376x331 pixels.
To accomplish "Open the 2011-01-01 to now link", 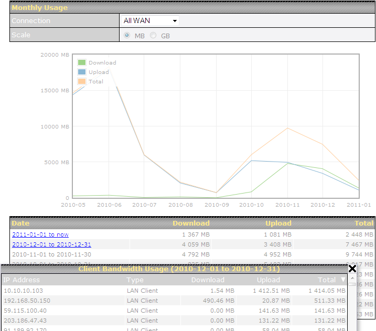I will (40, 234).
